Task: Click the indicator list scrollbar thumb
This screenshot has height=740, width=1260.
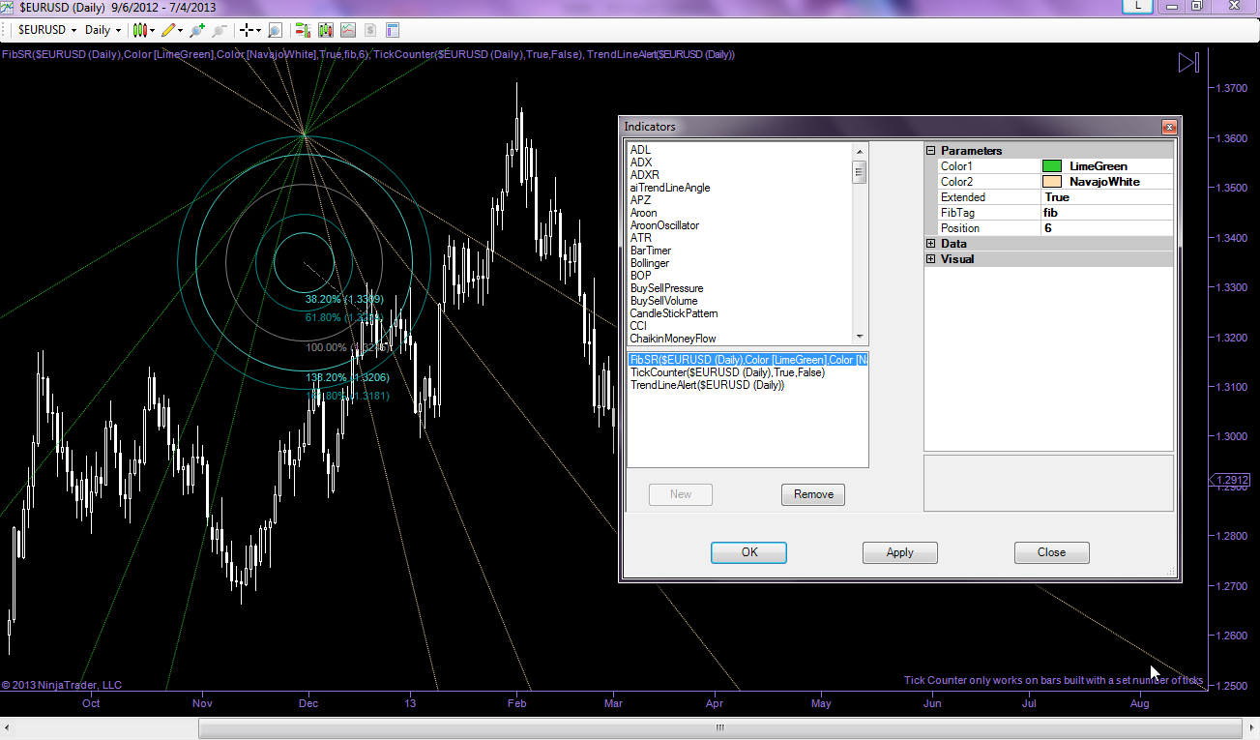Action: click(x=859, y=171)
